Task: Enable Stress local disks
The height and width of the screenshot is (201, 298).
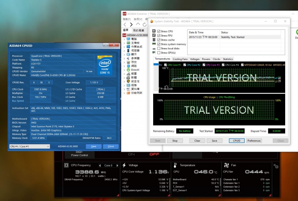Action: point(159,48)
